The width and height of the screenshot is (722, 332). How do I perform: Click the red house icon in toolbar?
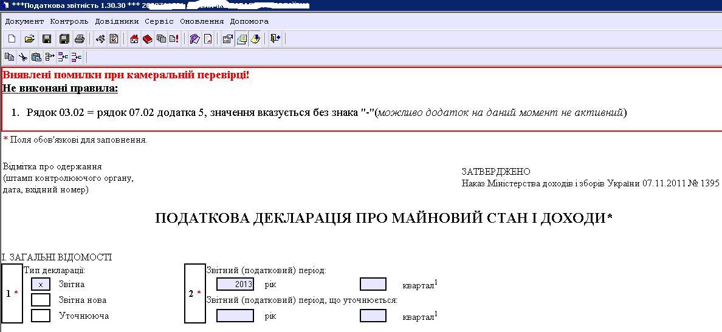pos(134,39)
